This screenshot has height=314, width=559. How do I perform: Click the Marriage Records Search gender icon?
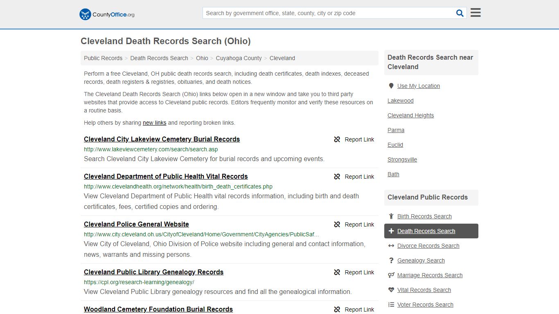tap(391, 275)
